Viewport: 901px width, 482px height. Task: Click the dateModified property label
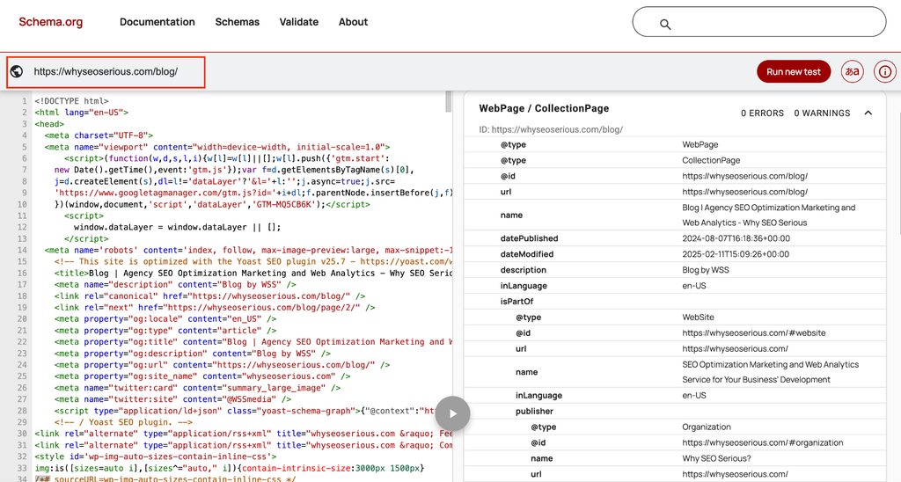tap(527, 254)
